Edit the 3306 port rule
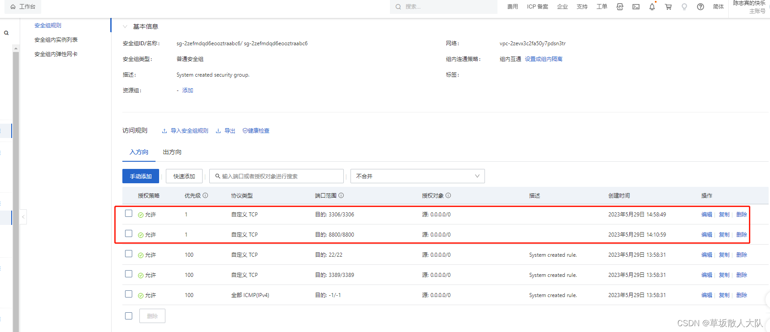This screenshot has height=332, width=770. point(707,215)
